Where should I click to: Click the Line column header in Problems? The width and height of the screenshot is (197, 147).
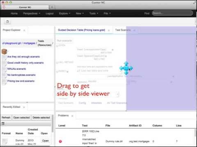pos(179,125)
